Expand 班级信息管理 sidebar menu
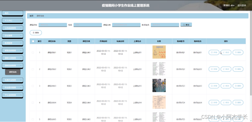Viewport: 252px width, 122px height. pos(12,51)
